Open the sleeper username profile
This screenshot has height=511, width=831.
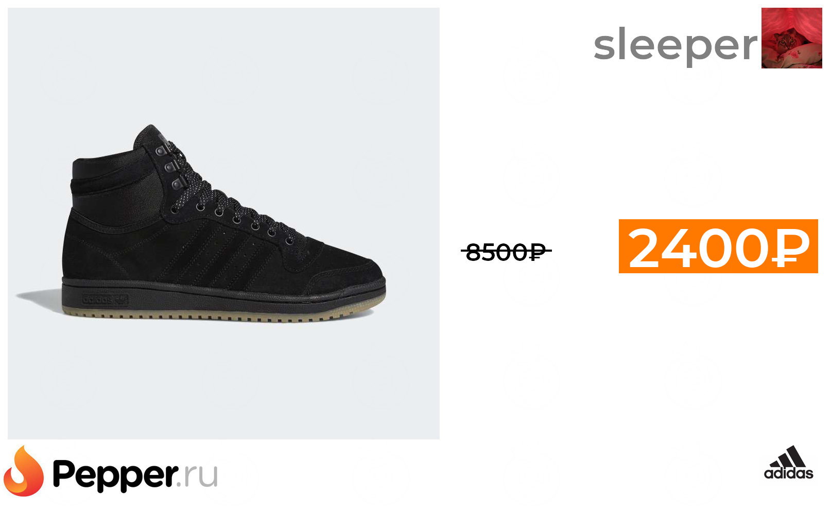(675, 45)
